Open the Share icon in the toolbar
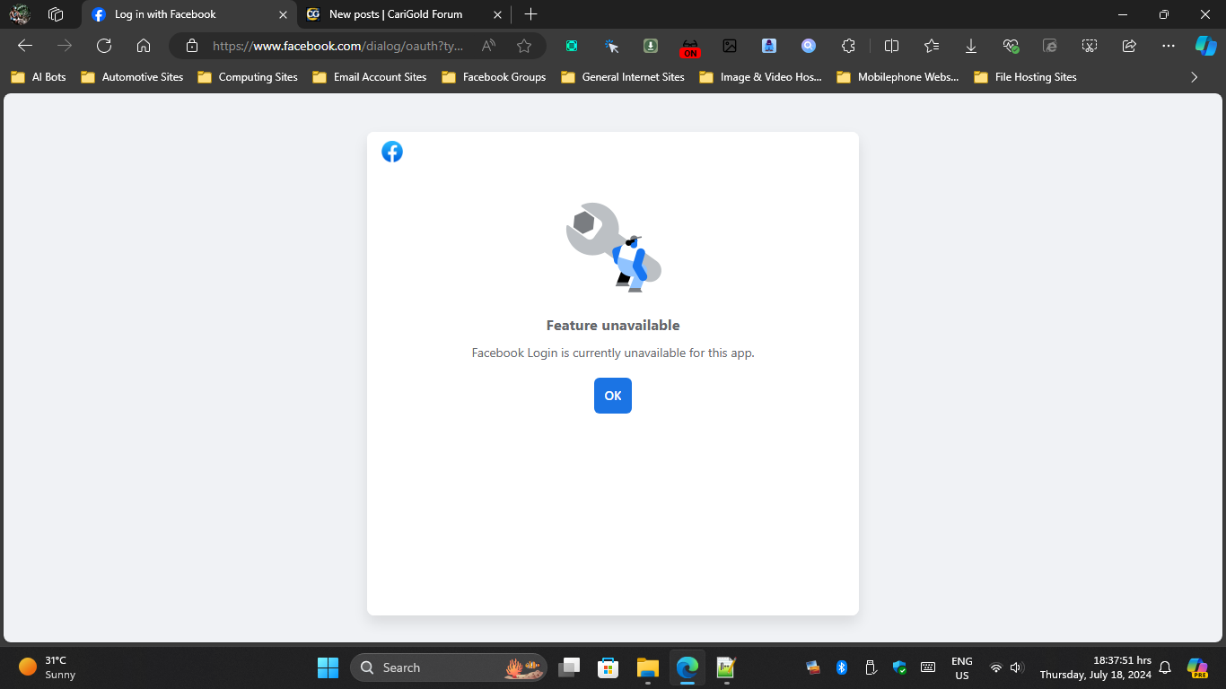This screenshot has height=689, width=1226. [1129, 46]
